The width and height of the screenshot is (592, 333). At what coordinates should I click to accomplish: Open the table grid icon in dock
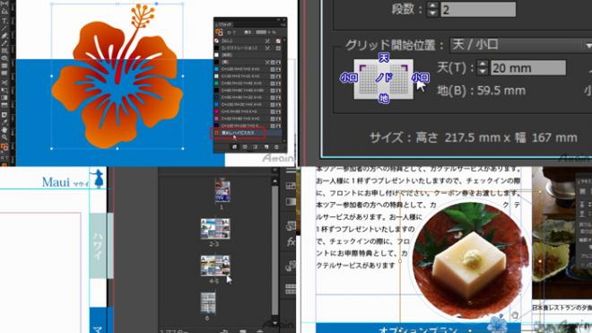291,288
